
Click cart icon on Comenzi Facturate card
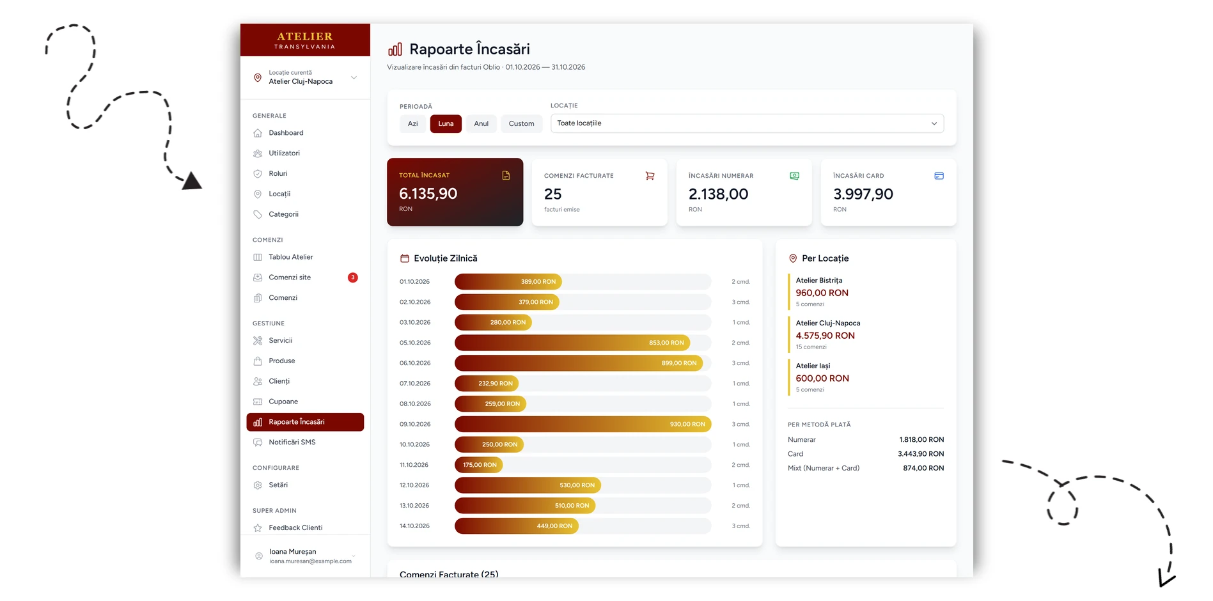[x=650, y=176]
